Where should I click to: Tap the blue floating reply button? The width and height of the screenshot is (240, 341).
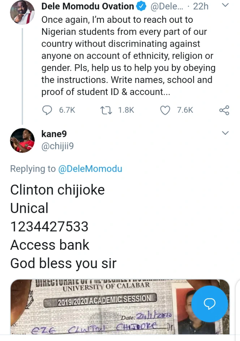tap(210, 304)
